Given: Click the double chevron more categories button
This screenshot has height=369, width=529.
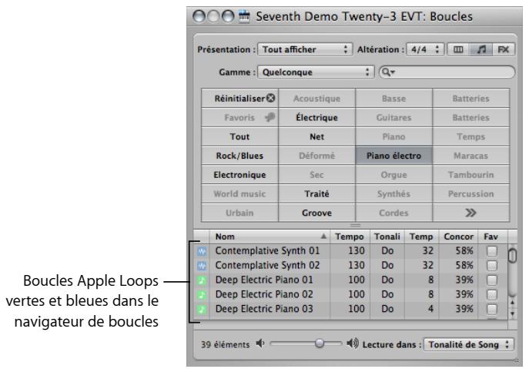Looking at the screenshot, I should (470, 213).
